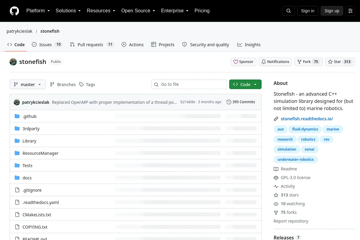The width and height of the screenshot is (360, 240).
Task: Switch to the Code tab
Action: [x=16, y=44]
